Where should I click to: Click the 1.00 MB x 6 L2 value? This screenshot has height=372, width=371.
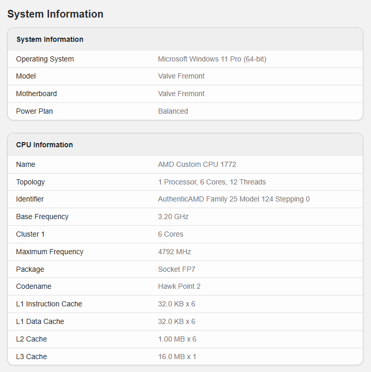pyautogui.click(x=177, y=339)
